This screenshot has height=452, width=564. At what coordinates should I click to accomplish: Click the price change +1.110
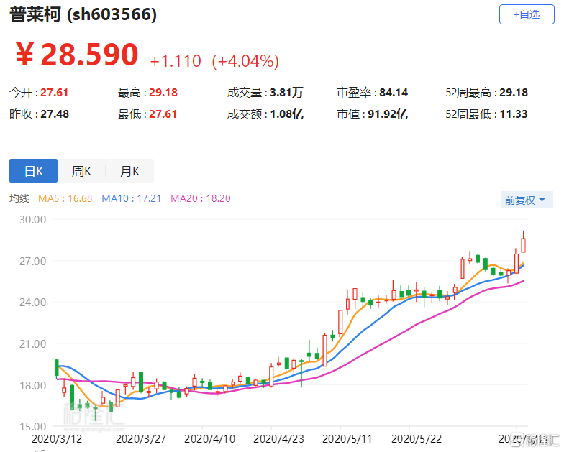[176, 60]
